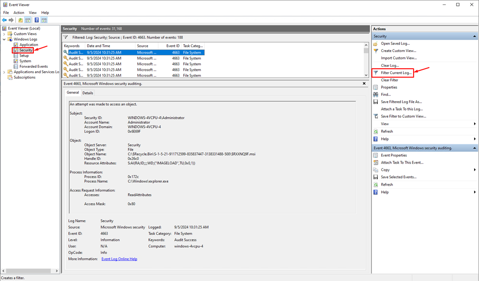Expand Applications and Services Logs node
This screenshot has height=281, width=479.
4,72
